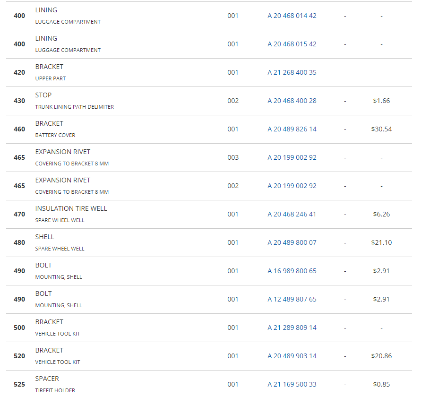Open insulation tire well part A 20 468 246 41

[292, 214]
